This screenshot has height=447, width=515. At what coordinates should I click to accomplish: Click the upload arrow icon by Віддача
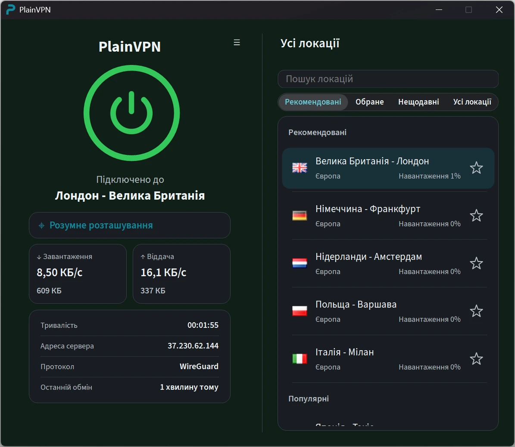point(143,257)
